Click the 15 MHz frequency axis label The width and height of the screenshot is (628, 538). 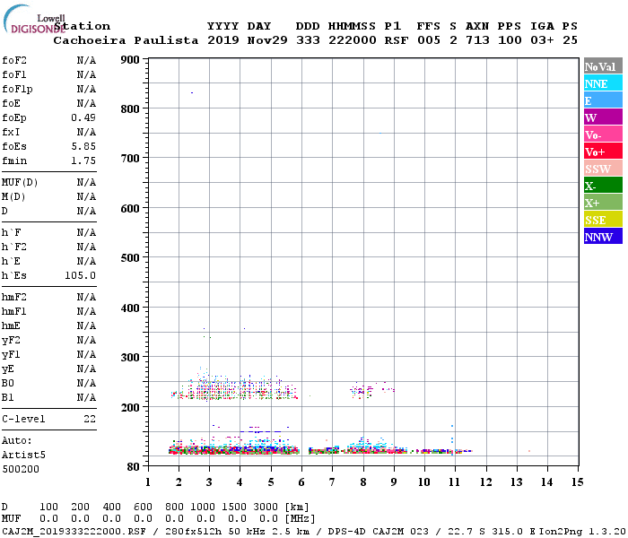pos(578,482)
